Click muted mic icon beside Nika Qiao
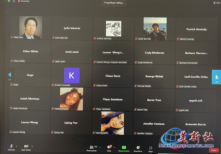Image resolution: width=221 pixels, height=154 pixels. click(x=12, y=37)
